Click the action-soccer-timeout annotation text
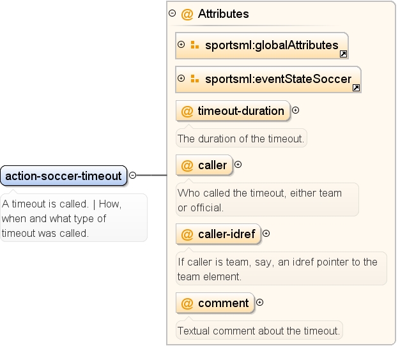The image size is (407, 346). point(62,218)
